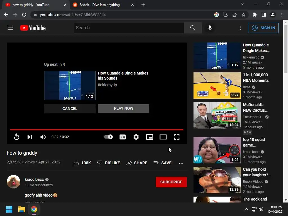Open player settings gear
This screenshot has width=288, height=216.
pyautogui.click(x=136, y=137)
